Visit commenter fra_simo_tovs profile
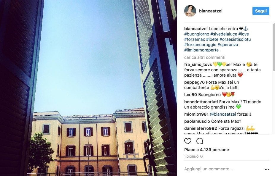The width and height of the screenshot is (275, 176). tap(198, 64)
